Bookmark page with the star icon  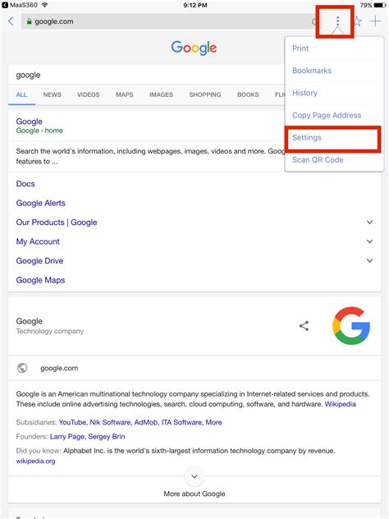358,21
